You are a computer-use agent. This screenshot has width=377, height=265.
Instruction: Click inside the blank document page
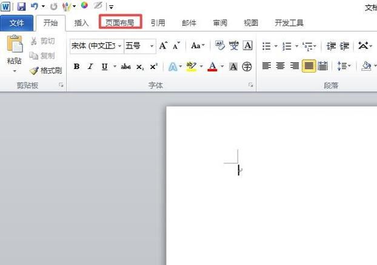tap(273, 200)
